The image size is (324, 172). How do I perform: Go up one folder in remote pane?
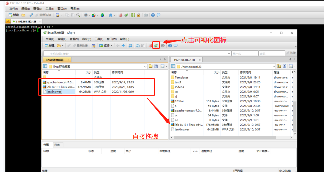tap(279, 66)
